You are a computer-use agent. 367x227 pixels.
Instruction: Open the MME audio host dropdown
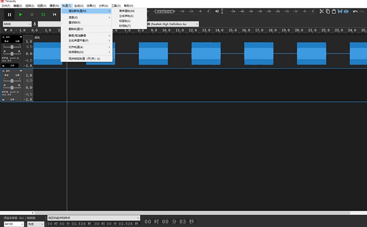[17, 24]
